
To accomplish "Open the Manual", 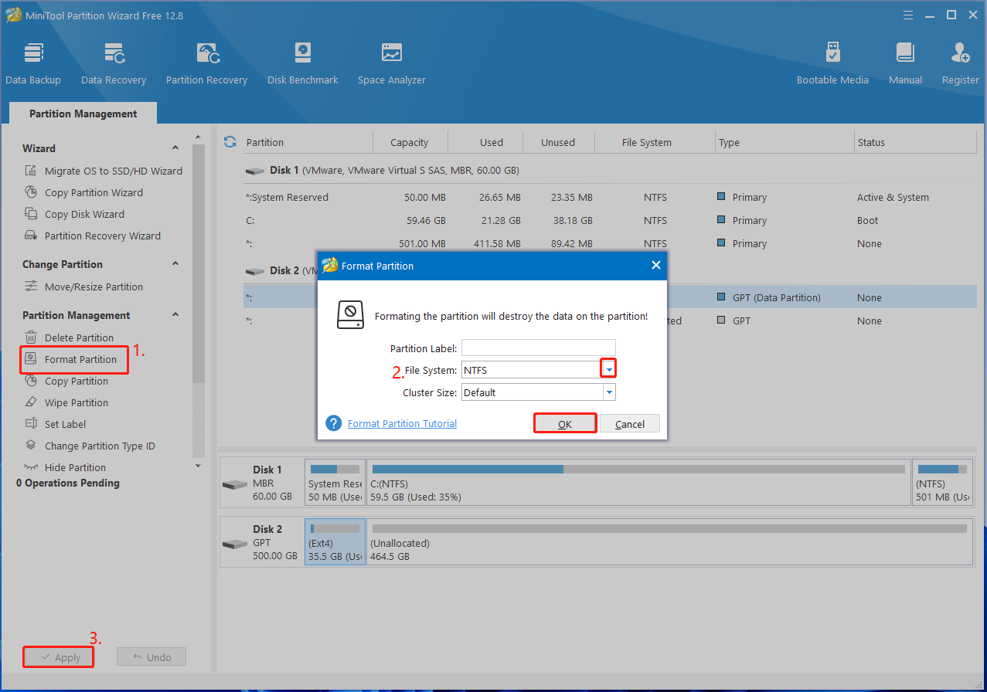I will 905,64.
